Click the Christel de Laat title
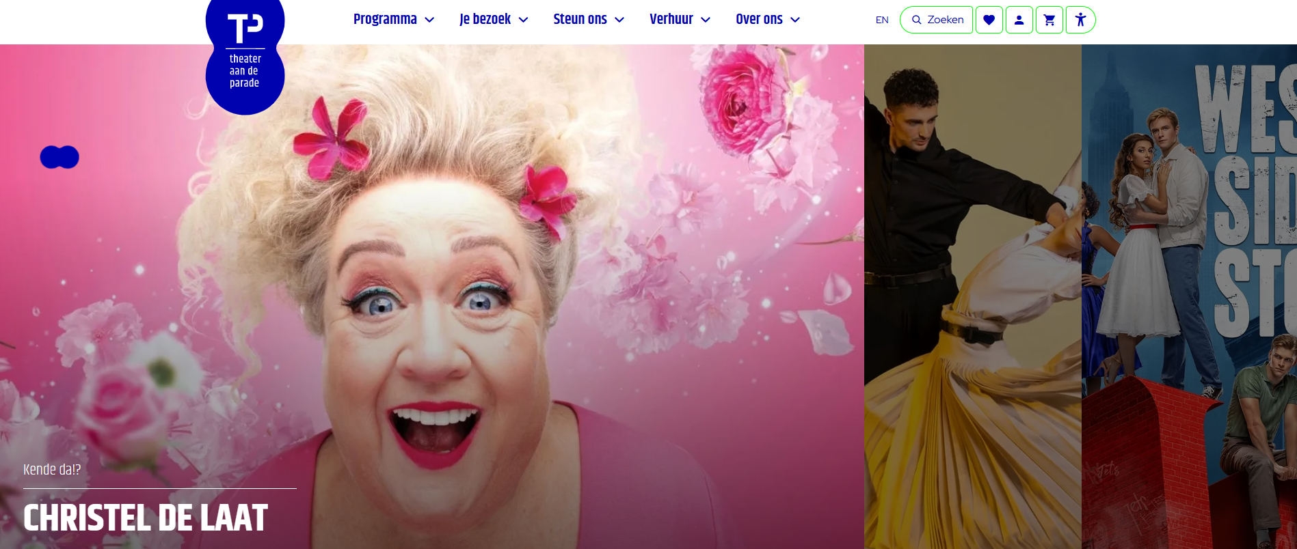 146,518
